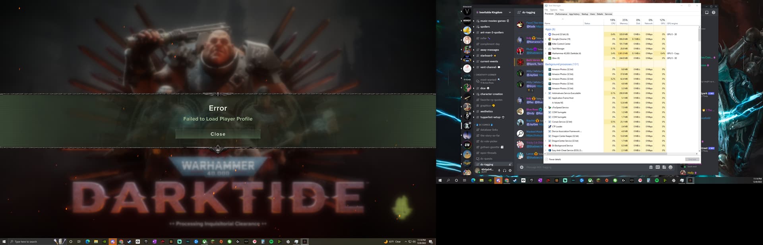The width and height of the screenshot is (763, 245).
Task: Click the Fewer details button in Task Manager
Action: (x=553, y=159)
